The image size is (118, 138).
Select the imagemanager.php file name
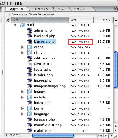(50, 86)
